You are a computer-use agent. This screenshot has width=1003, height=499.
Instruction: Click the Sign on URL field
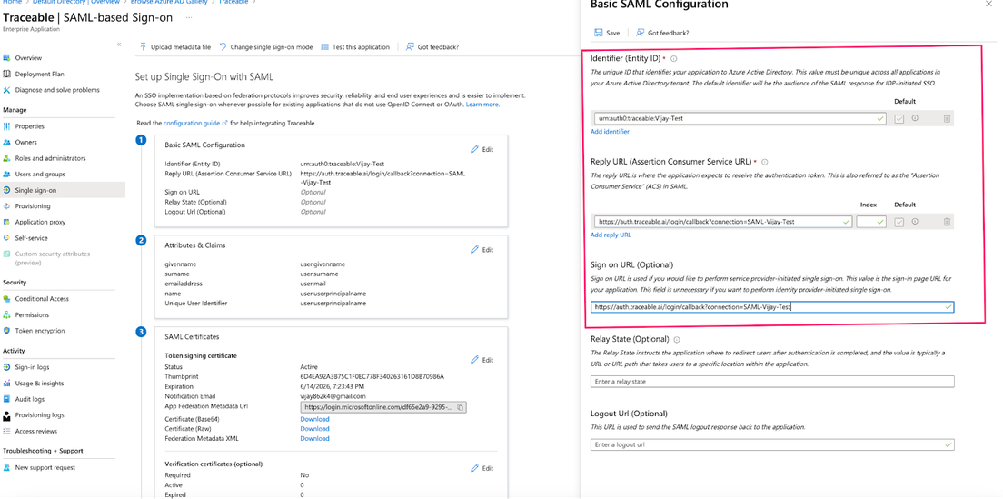click(x=772, y=307)
